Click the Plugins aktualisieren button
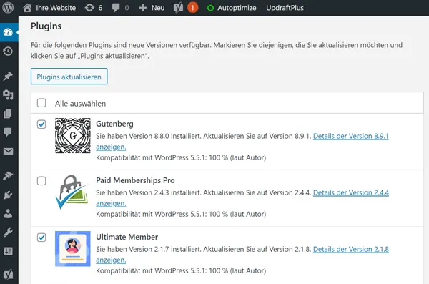 pyautogui.click(x=69, y=77)
